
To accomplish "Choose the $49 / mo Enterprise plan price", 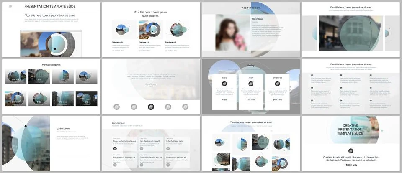I will [x=277, y=99].
